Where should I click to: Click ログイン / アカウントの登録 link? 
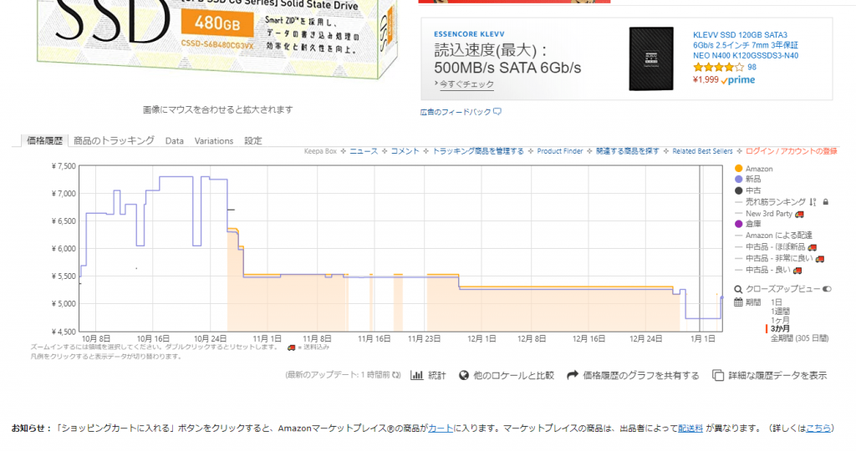[792, 151]
